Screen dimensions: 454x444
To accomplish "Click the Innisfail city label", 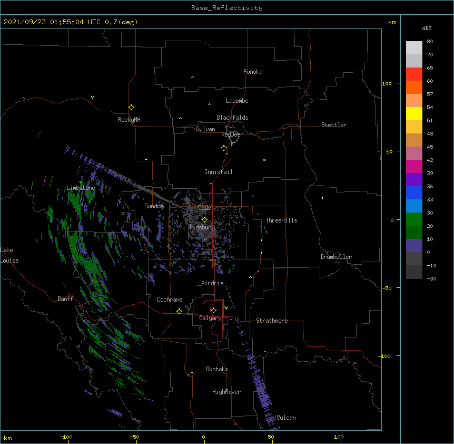I will (219, 172).
